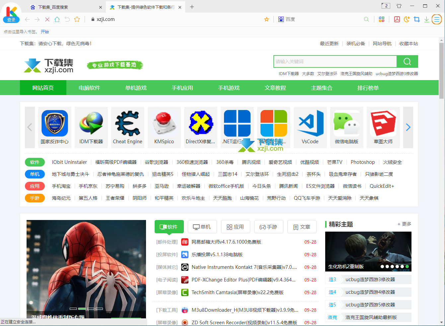Screen dimensions: 445x326
Task: Open the 文章教程 nav menu
Action: pos(275,88)
